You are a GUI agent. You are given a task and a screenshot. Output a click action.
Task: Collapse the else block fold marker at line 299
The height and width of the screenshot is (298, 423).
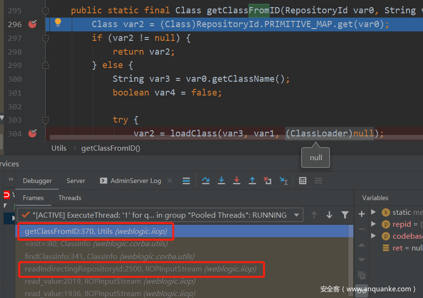pyautogui.click(x=46, y=65)
